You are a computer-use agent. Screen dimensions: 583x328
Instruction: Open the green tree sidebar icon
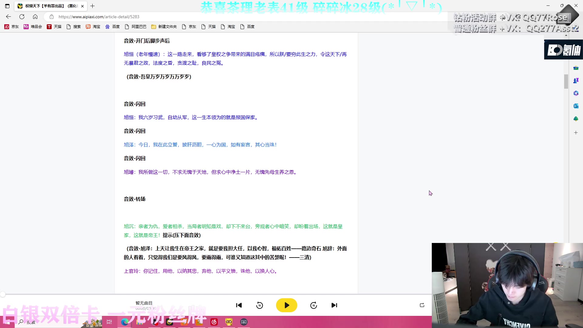pyautogui.click(x=576, y=119)
